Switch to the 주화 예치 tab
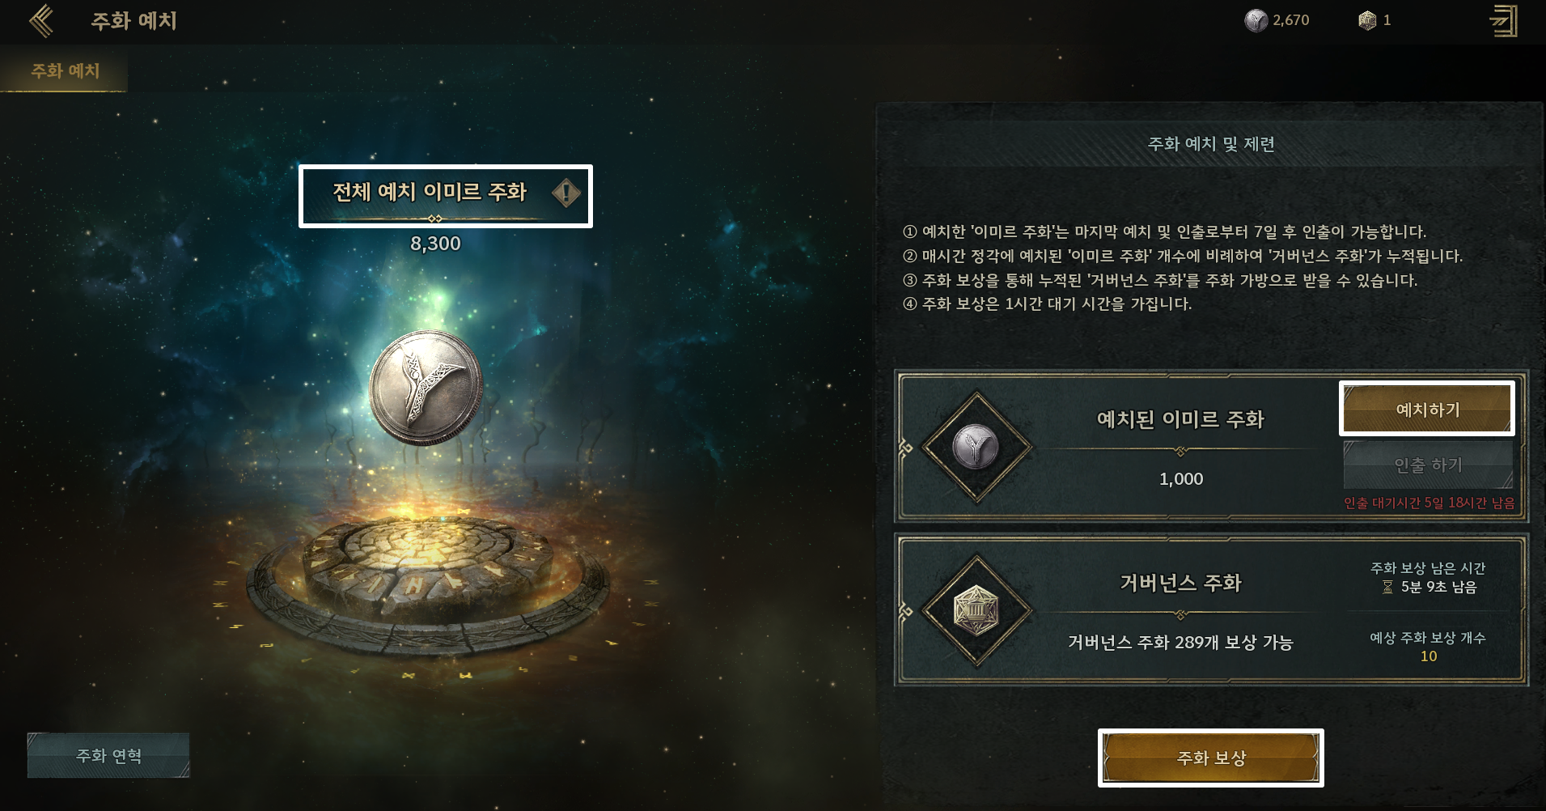 click(x=65, y=71)
